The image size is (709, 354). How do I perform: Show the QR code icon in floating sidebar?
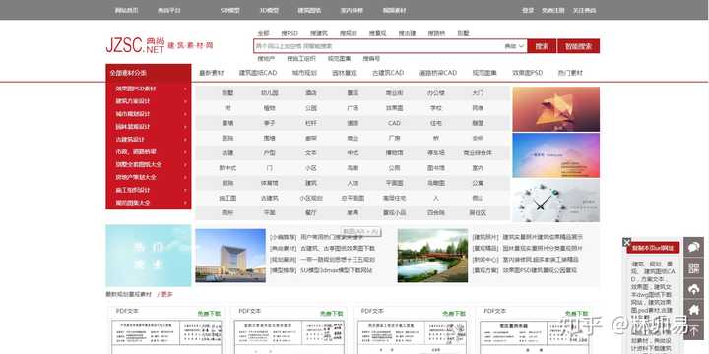click(x=694, y=268)
